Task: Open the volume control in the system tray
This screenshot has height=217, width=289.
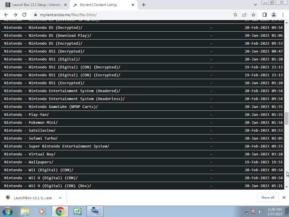Action: (260, 212)
